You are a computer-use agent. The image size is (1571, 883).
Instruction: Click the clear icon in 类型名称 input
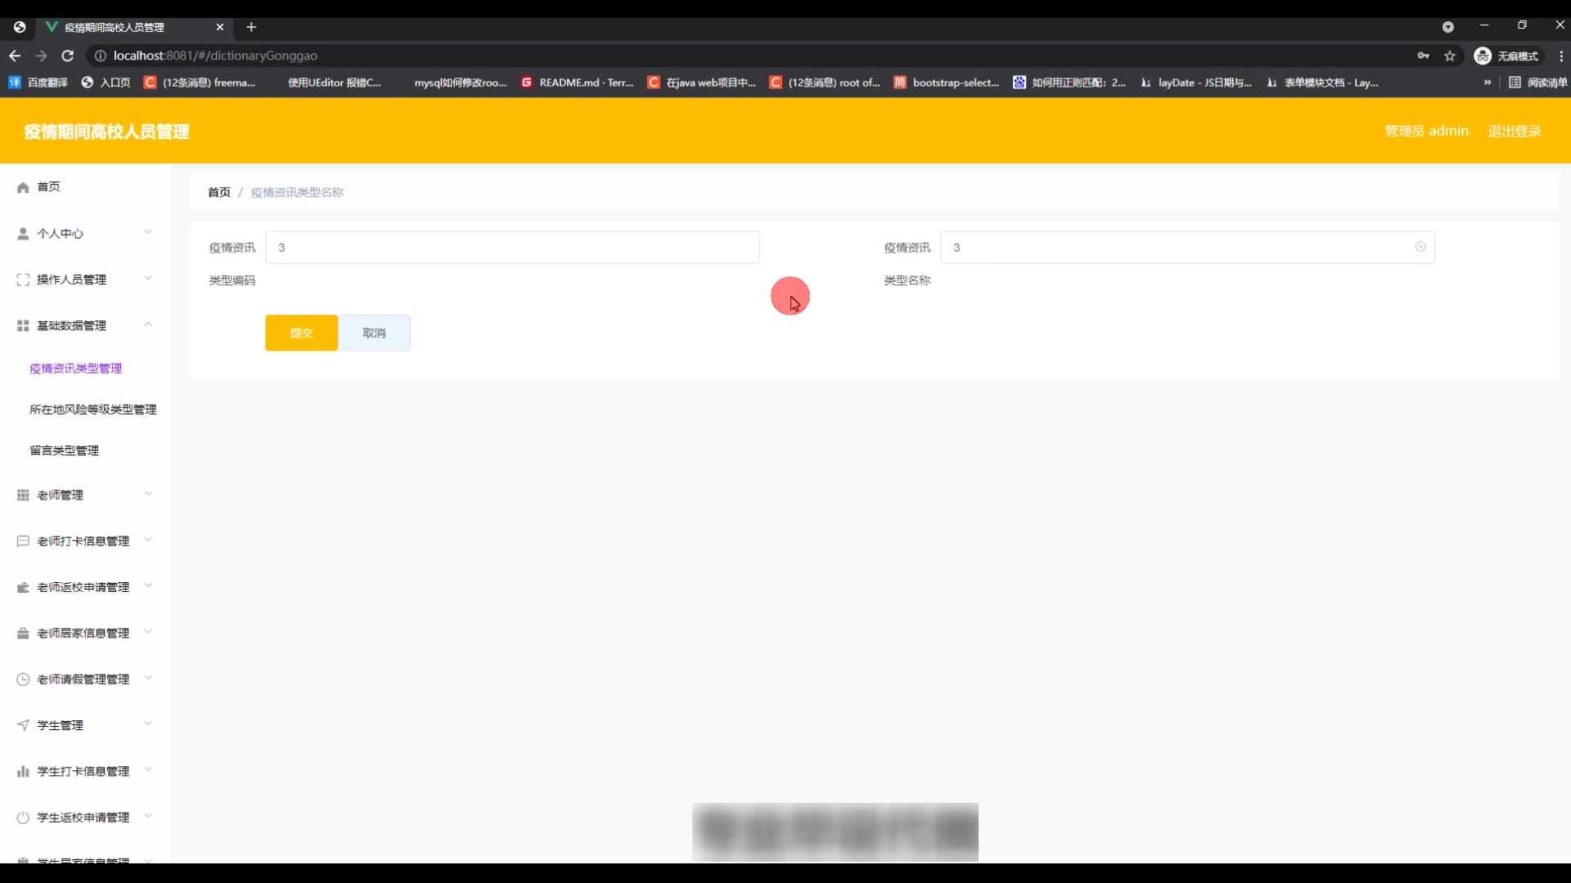pos(1420,247)
